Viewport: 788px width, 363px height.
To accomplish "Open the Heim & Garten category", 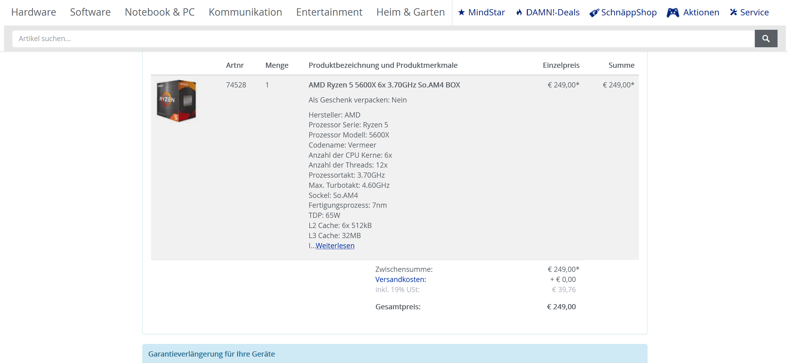I will (x=410, y=12).
